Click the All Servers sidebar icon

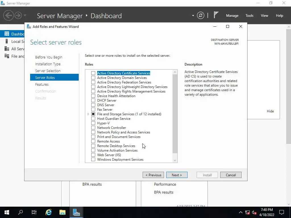7,49
